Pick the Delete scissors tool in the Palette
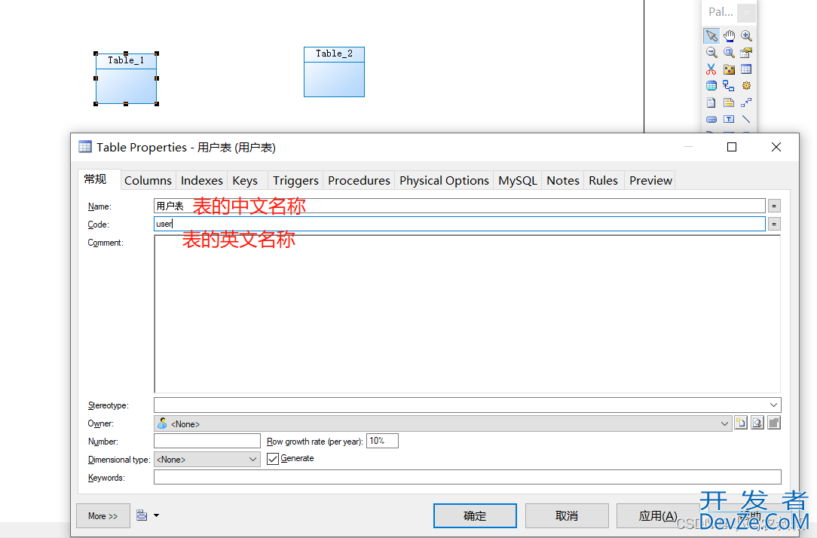Image resolution: width=817 pixels, height=538 pixels. [x=711, y=69]
